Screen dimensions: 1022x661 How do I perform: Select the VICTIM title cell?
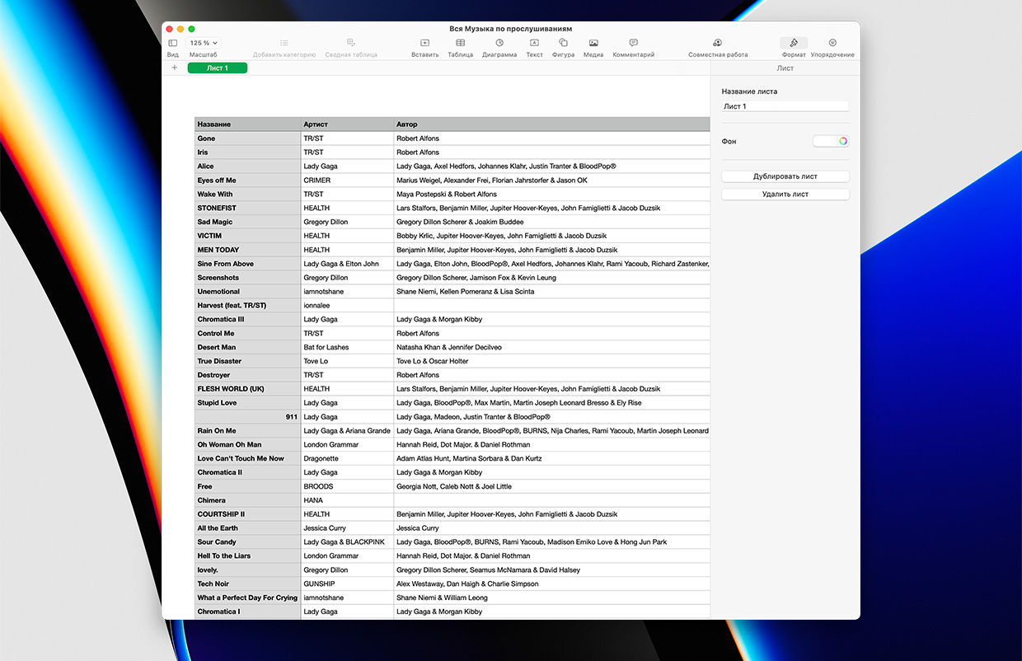[x=247, y=236]
